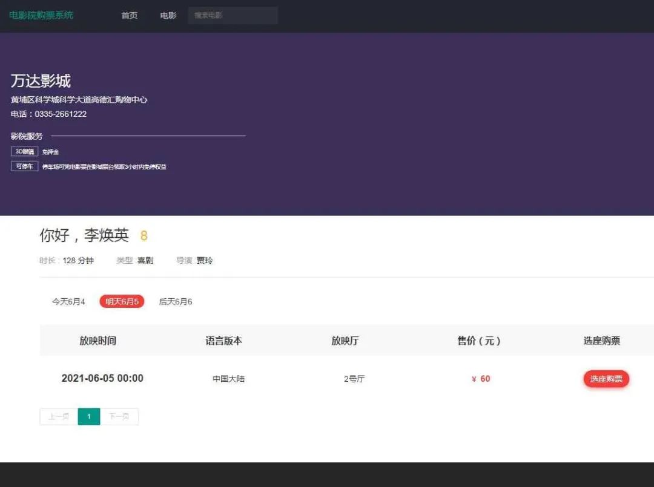
Task: Click the movie rating score 8
Action: point(144,236)
